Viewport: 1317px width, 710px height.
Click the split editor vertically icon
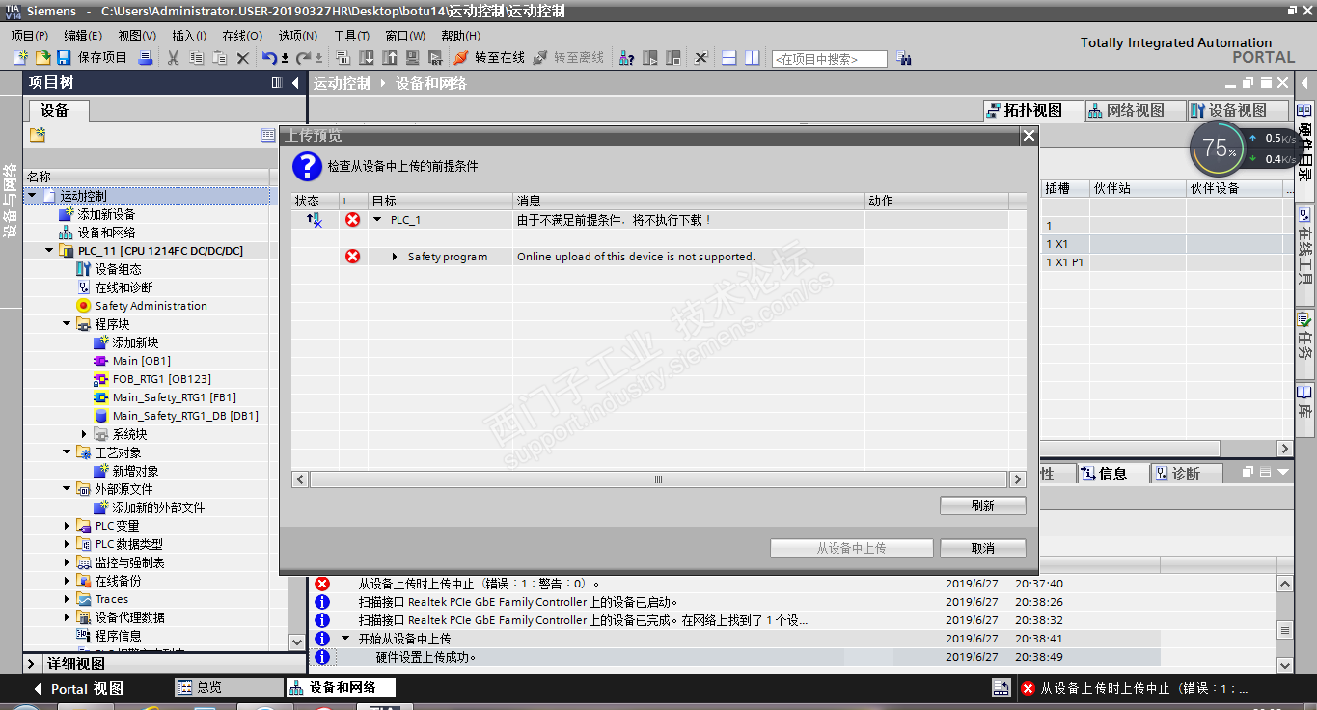(x=752, y=58)
